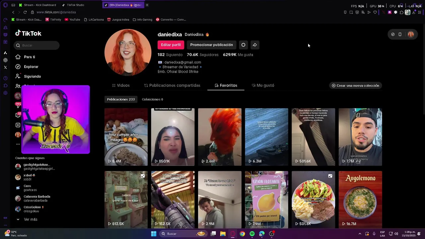Image resolution: width=425 pixels, height=239 pixels.
Task: Reload the page
Action: tap(25, 12)
